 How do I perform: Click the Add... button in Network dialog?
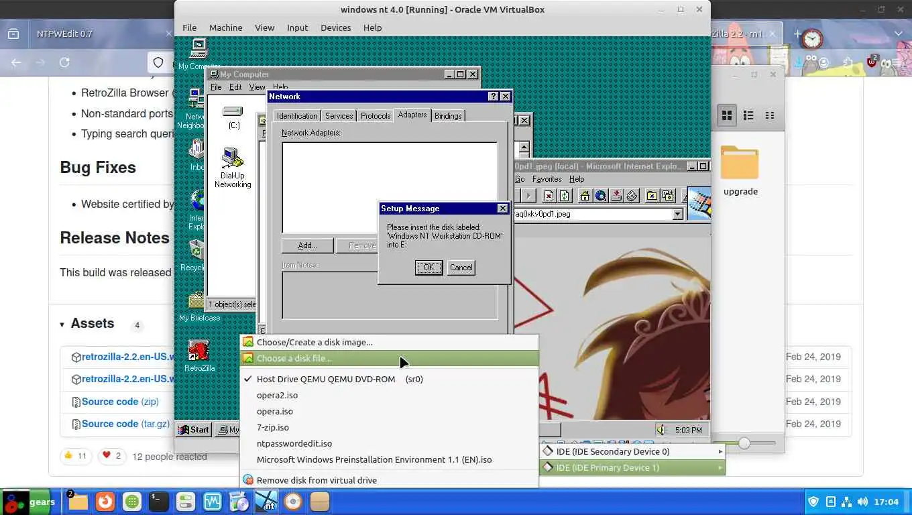click(x=307, y=245)
